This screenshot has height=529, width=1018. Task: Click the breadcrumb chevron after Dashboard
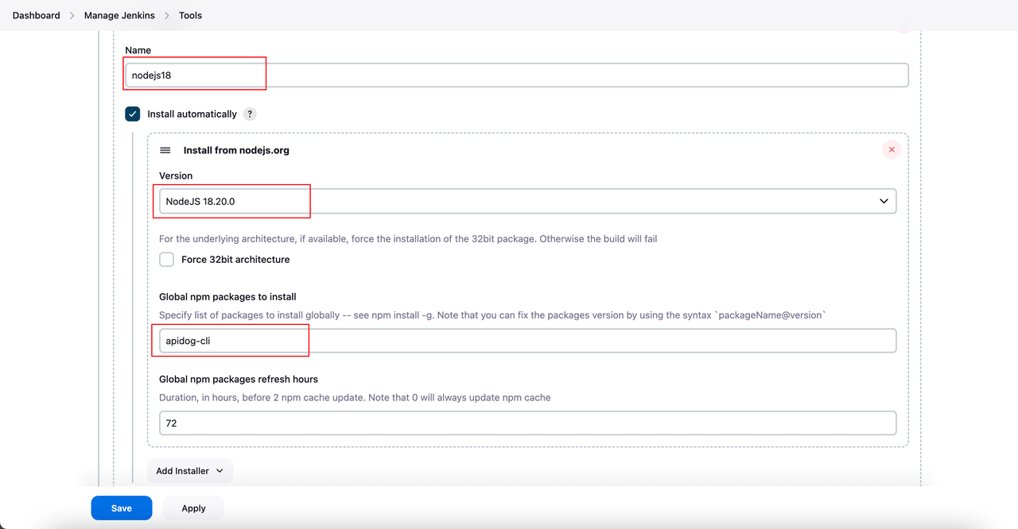tap(72, 15)
